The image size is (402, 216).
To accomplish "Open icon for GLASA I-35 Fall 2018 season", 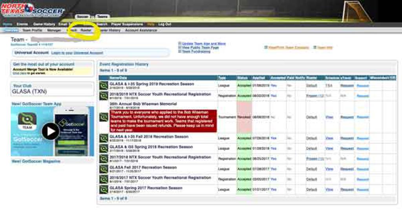I will point(104,138).
